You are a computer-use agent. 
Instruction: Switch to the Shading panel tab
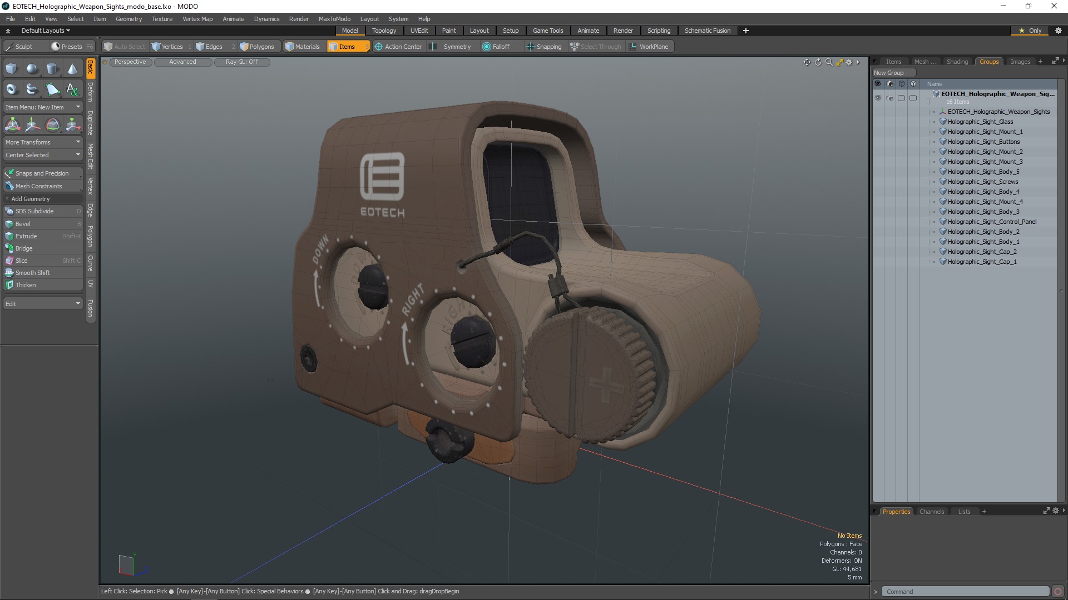pos(957,62)
